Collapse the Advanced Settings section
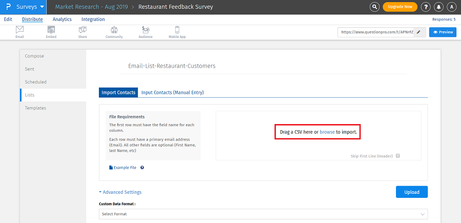The height and width of the screenshot is (223, 461). click(x=120, y=192)
